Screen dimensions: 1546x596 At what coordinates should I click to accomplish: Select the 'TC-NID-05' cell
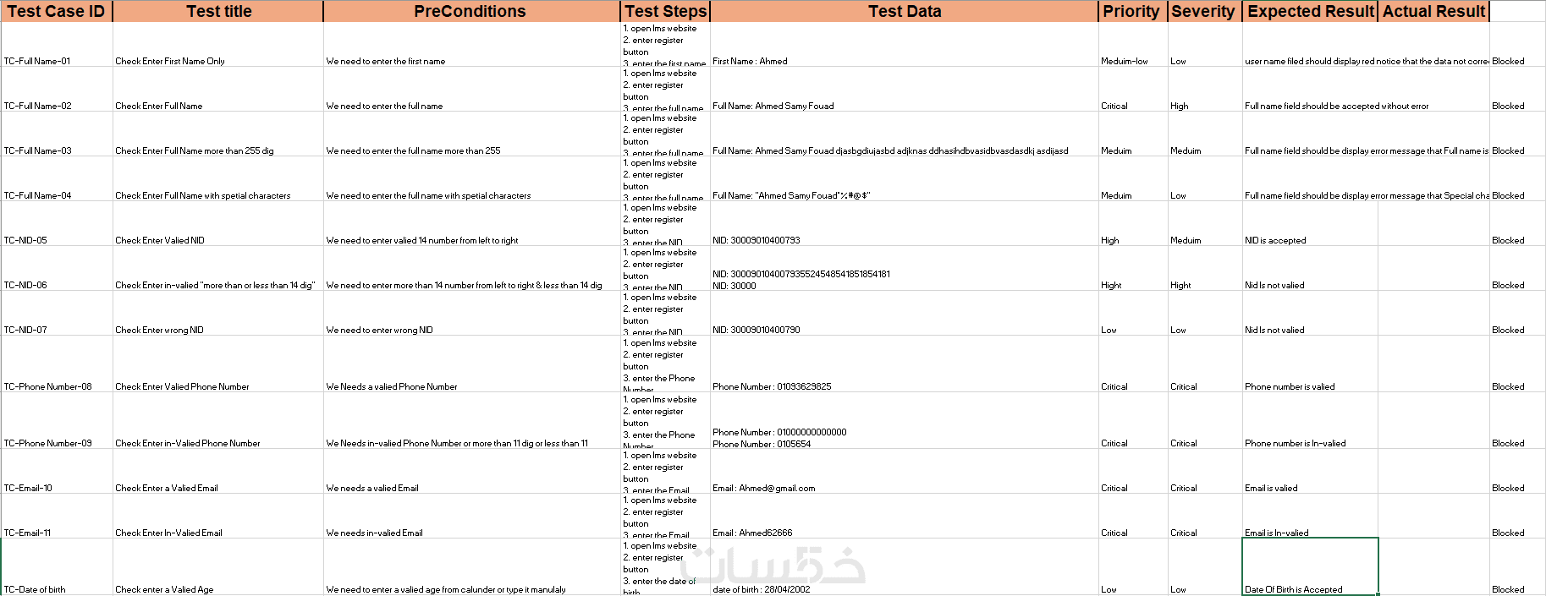point(57,223)
